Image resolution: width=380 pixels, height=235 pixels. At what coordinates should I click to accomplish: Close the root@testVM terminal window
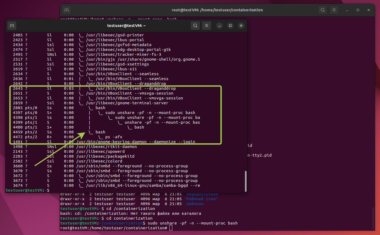pyautogui.click(x=369, y=10)
